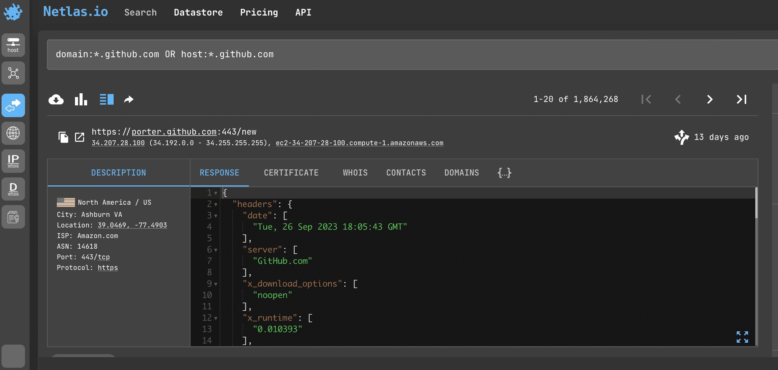Open the certificates sidebar tool

pyautogui.click(x=13, y=217)
